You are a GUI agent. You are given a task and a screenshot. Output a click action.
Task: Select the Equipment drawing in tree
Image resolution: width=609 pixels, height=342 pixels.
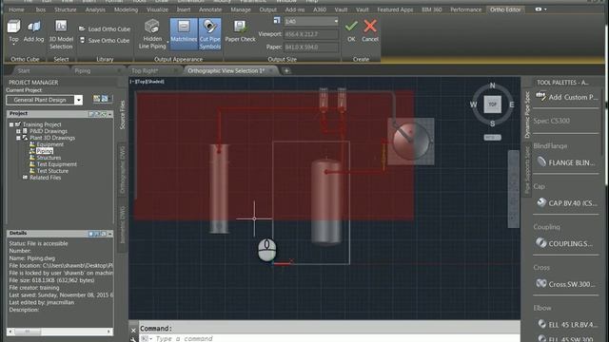(49, 144)
